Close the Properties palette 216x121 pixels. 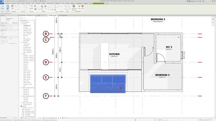[x=18, y=15]
